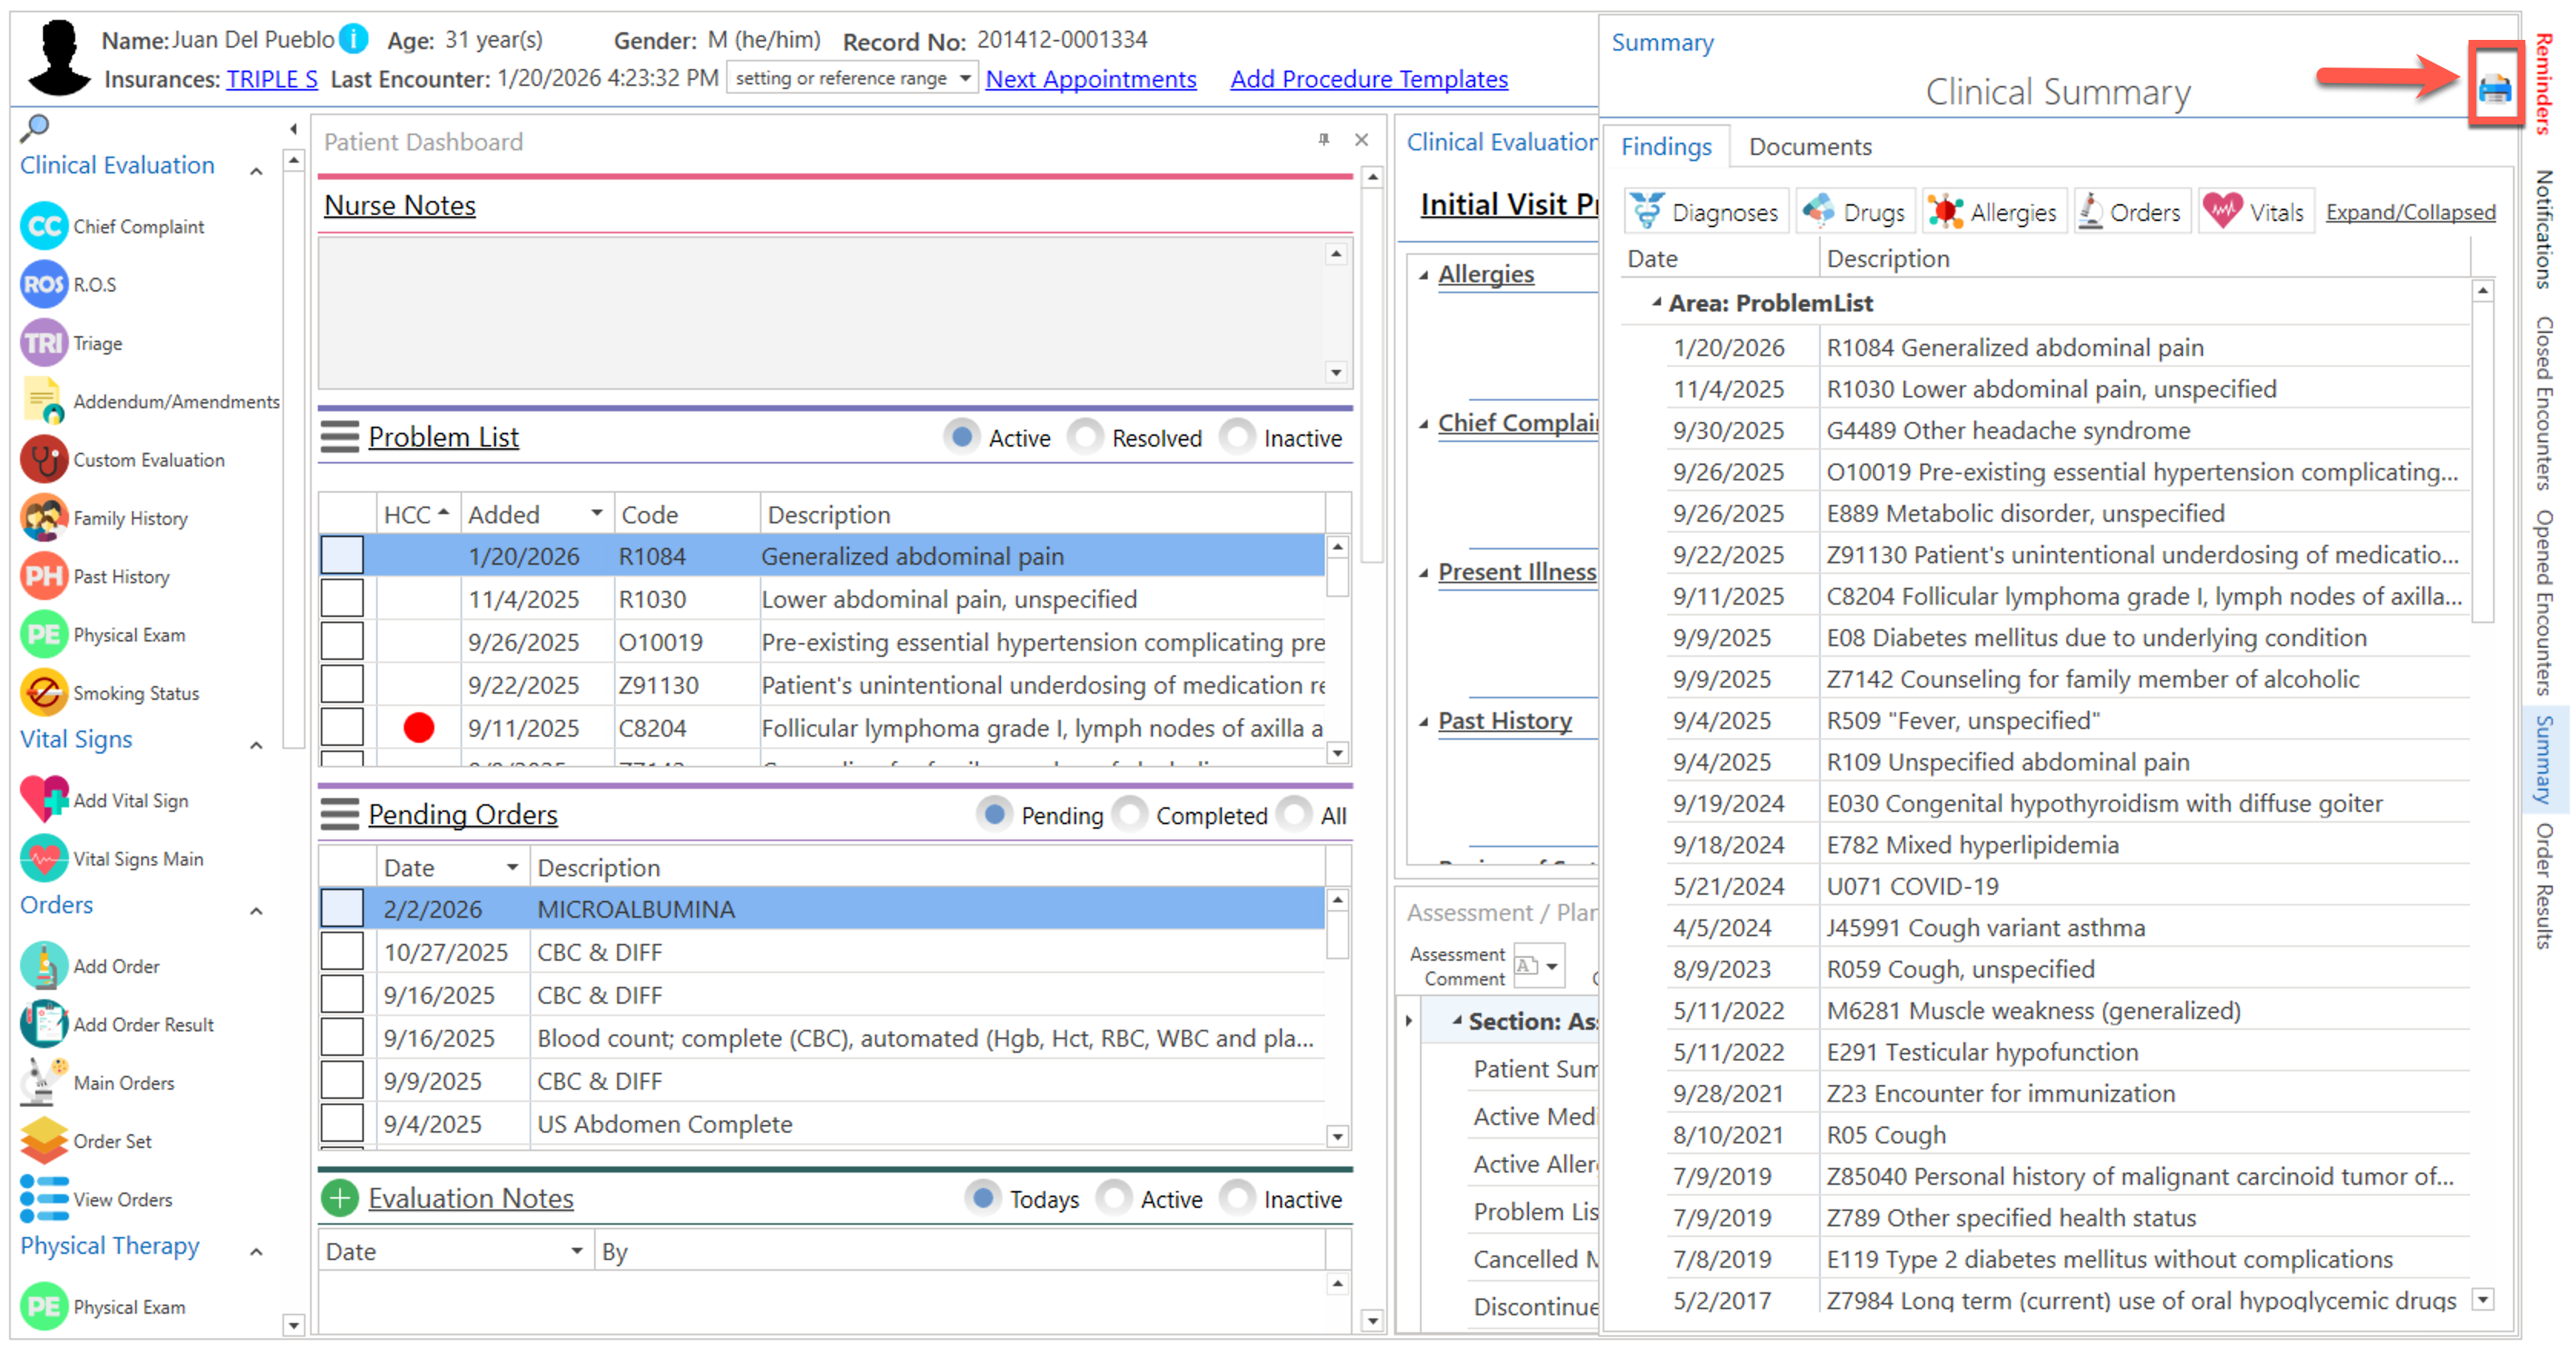
Task: Click the Add Vital Sign heart icon
Action: coord(44,800)
